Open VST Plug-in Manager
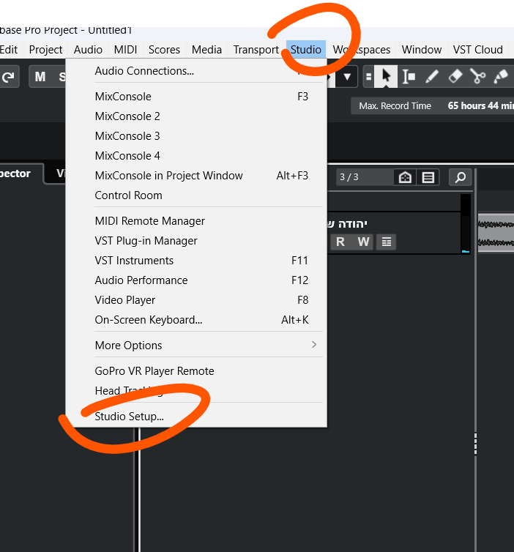The height and width of the screenshot is (552, 514). tap(196, 240)
